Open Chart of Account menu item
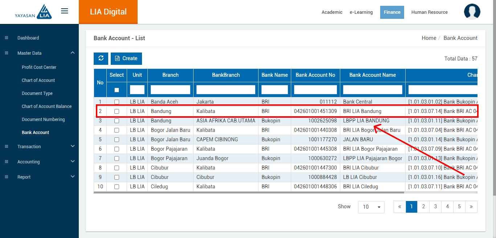The height and width of the screenshot is (238, 496). [38, 80]
